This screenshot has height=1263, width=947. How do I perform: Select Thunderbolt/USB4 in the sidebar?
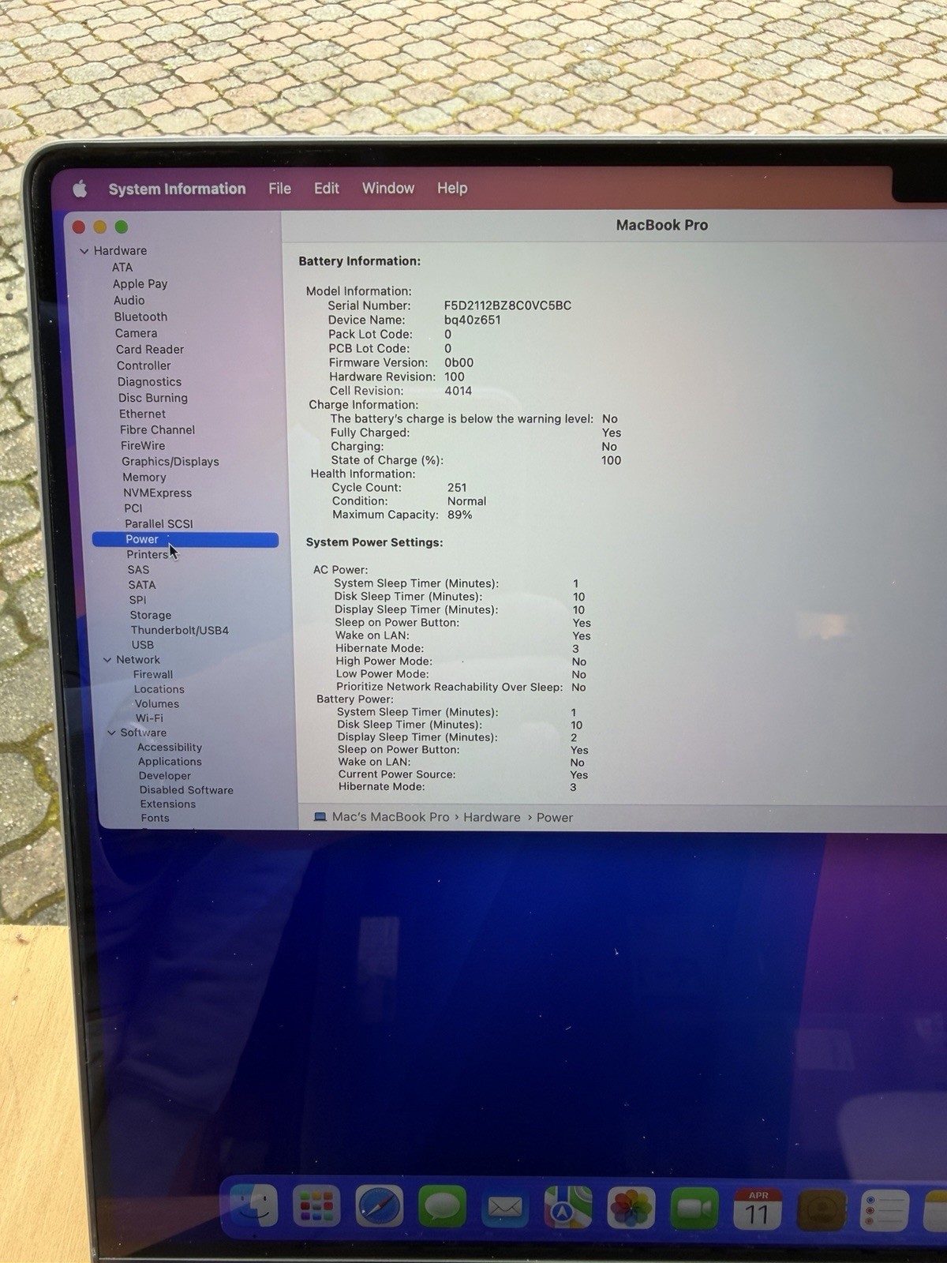coord(179,630)
